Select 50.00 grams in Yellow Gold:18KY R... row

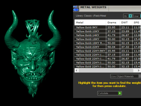tap(113, 43)
